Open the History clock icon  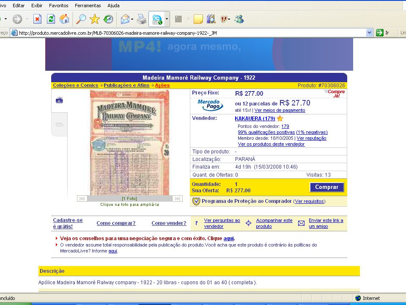pos(108,19)
